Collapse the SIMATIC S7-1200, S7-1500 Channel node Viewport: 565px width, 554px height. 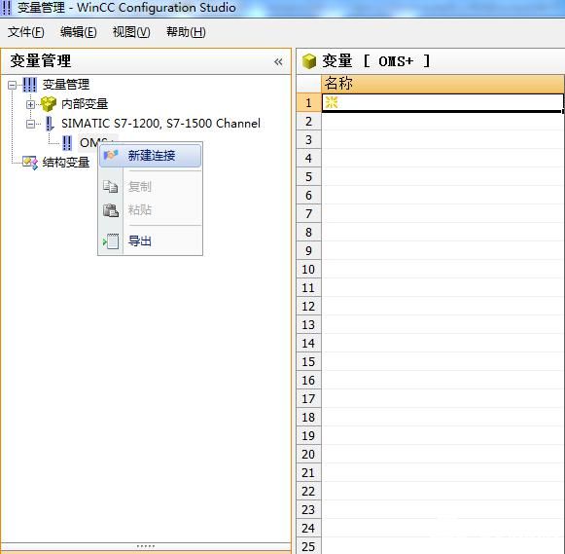click(30, 124)
